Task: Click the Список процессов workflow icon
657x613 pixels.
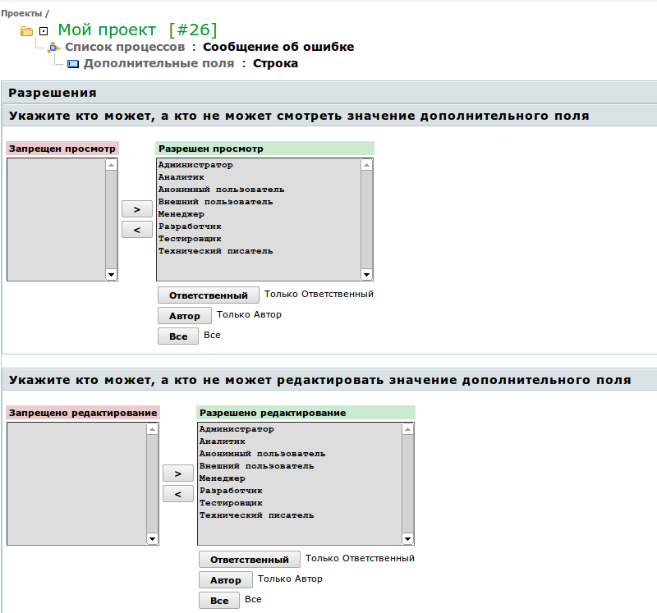Action: pos(54,48)
